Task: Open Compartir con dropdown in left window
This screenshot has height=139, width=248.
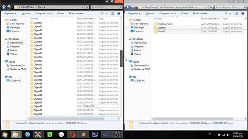Action: pyautogui.click(x=43, y=14)
